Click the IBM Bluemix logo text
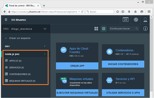Screen dimensions: 154x98 click(18, 20)
